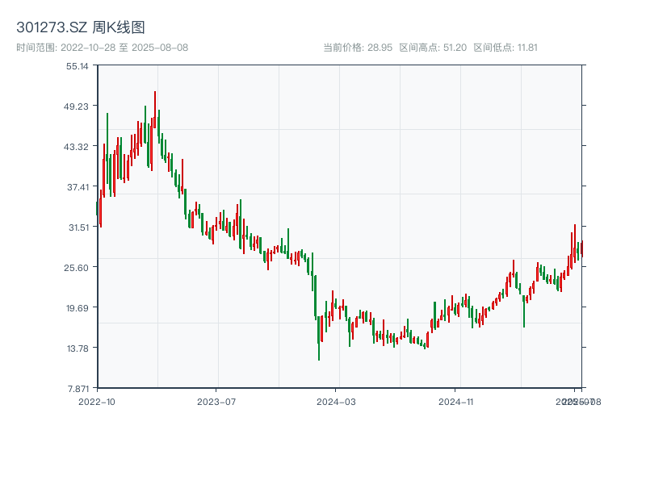Image resolution: width=646 pixels, height=484 pixels.
Task: Click the y-axis label 31.51
Action: coord(78,227)
